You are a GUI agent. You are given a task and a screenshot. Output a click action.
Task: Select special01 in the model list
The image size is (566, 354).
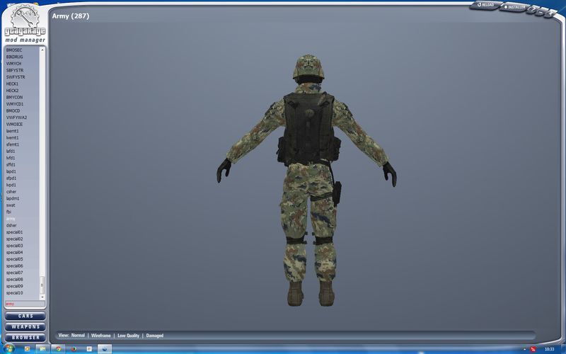(14, 232)
